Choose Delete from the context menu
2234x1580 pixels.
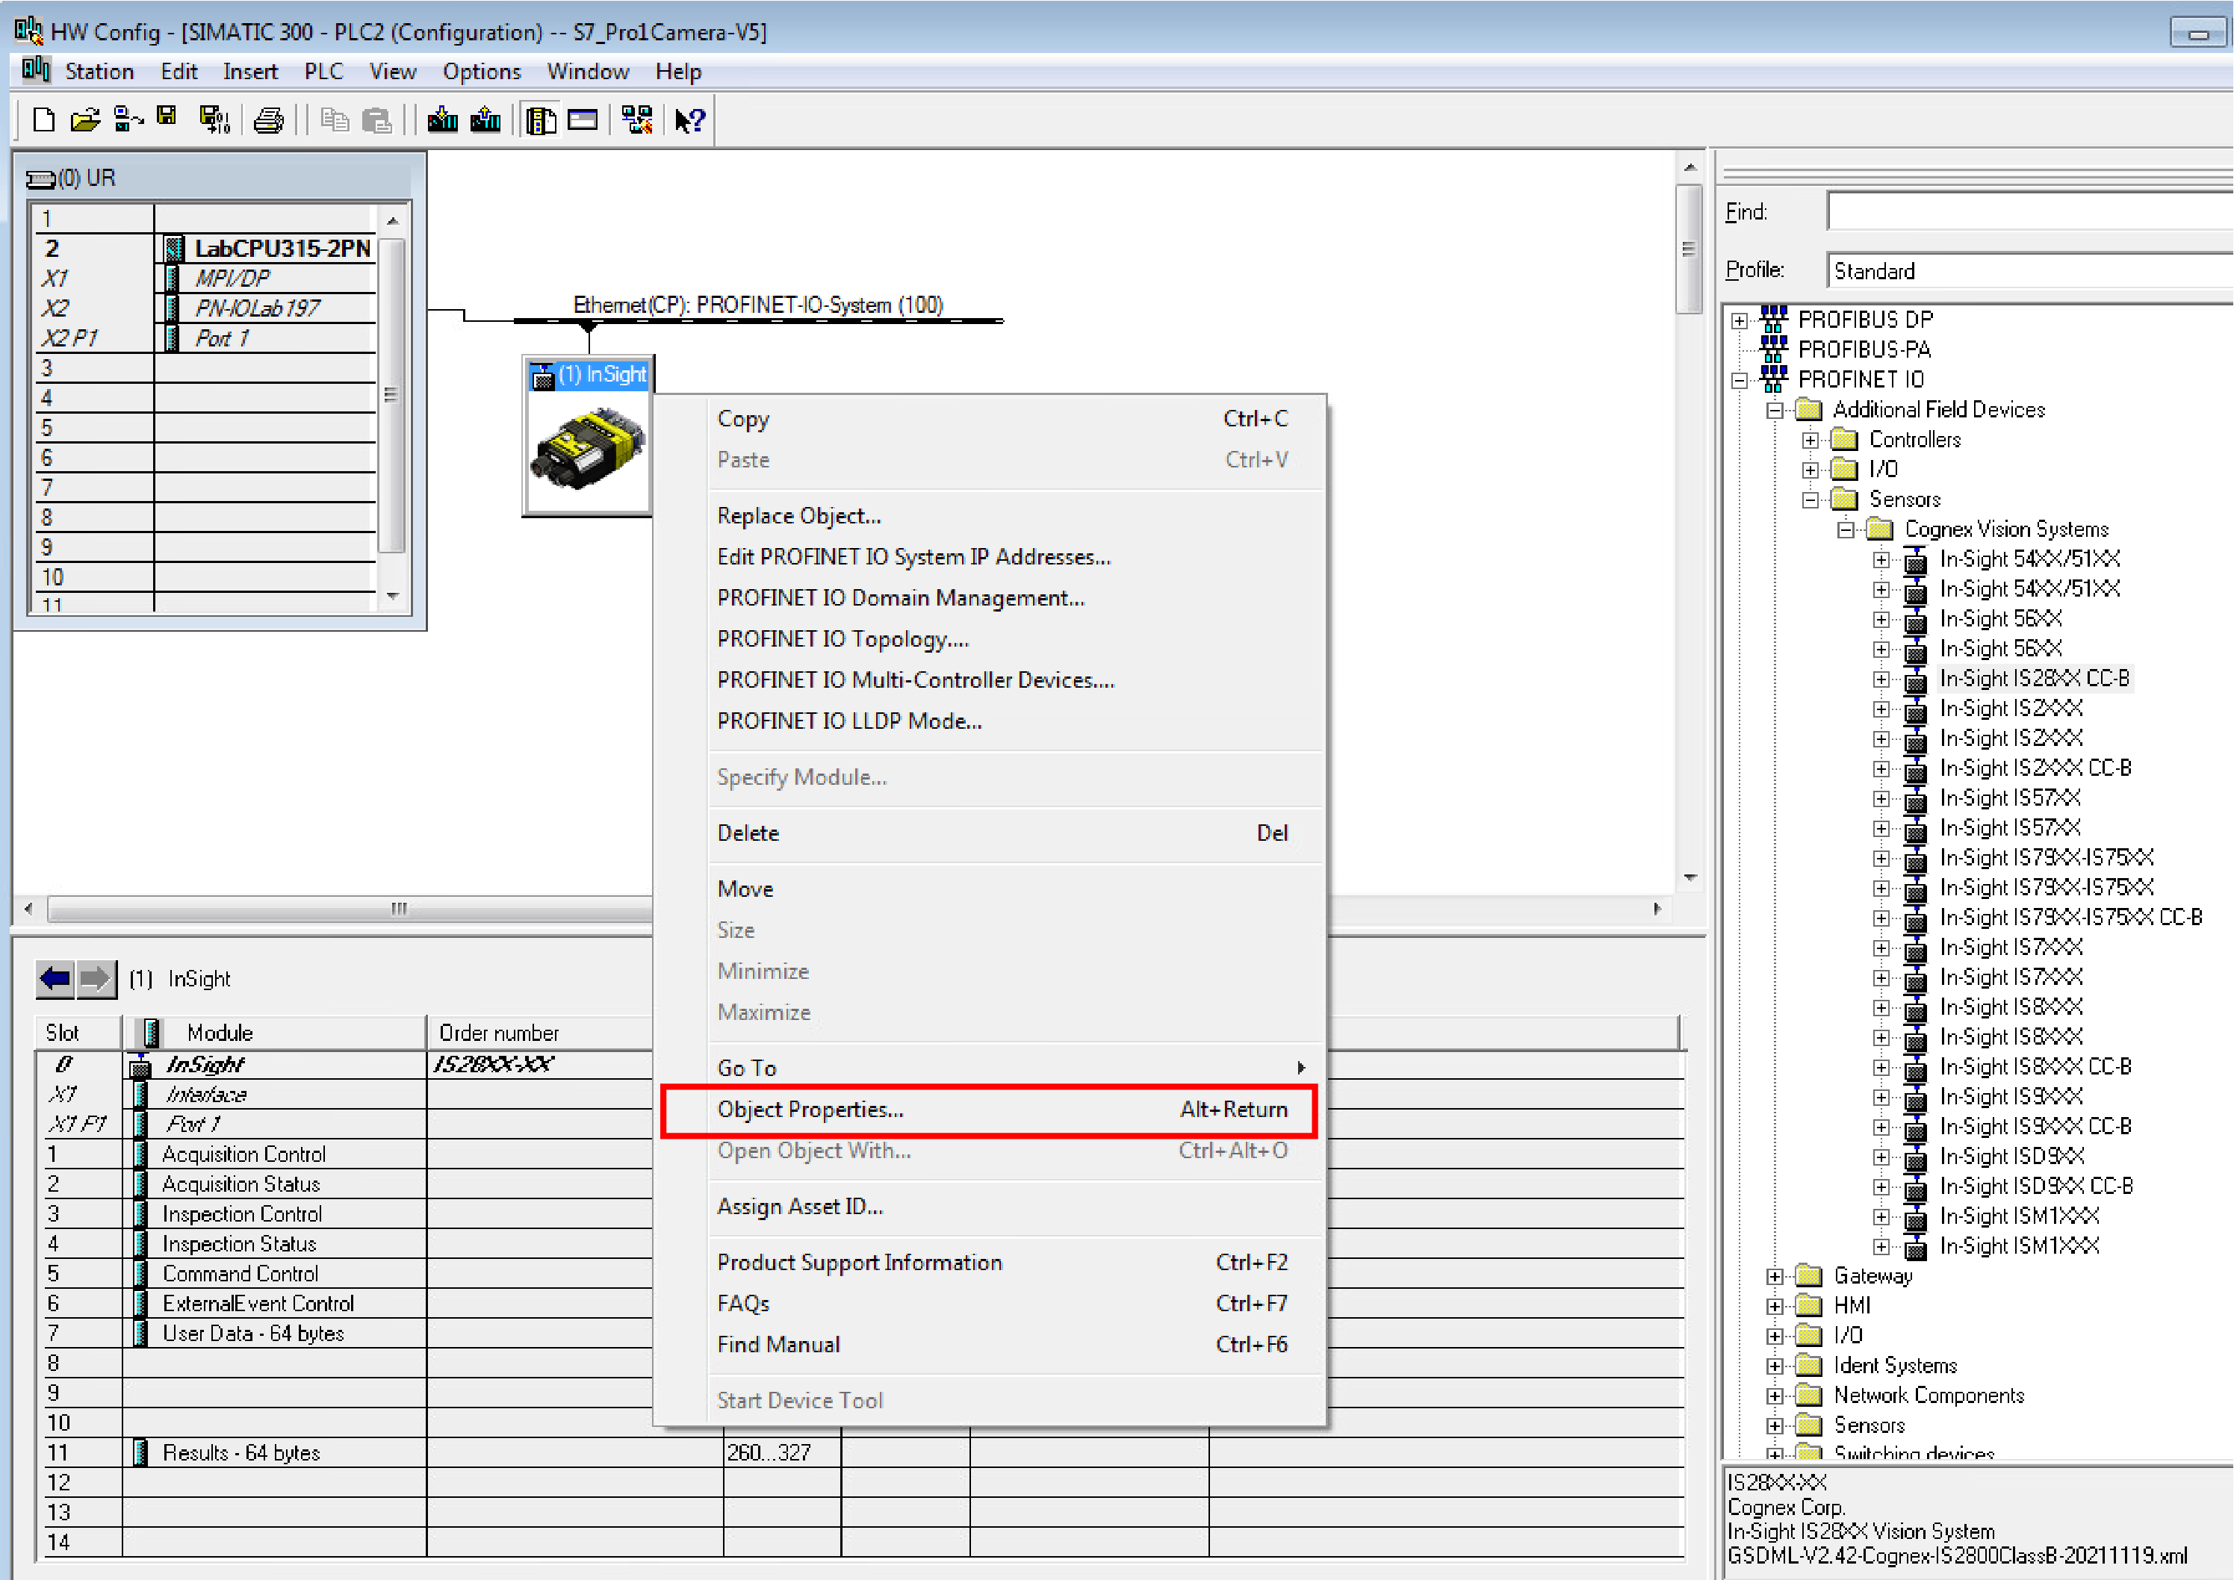coord(747,833)
